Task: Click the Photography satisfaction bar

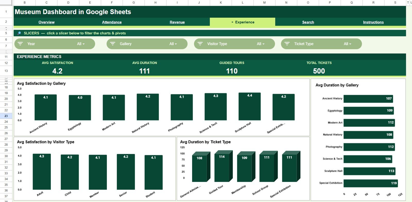Action: pos(182,107)
